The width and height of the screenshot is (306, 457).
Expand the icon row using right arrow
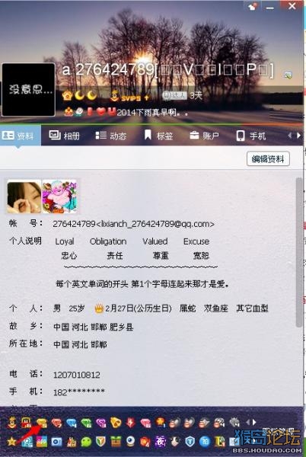(x=254, y=422)
